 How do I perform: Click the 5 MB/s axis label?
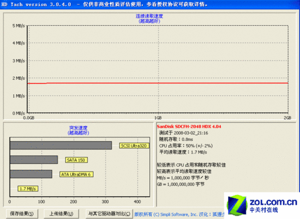click(19, 26)
